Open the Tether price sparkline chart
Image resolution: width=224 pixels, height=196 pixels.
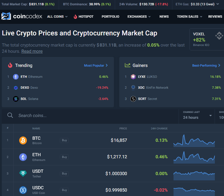194,176
